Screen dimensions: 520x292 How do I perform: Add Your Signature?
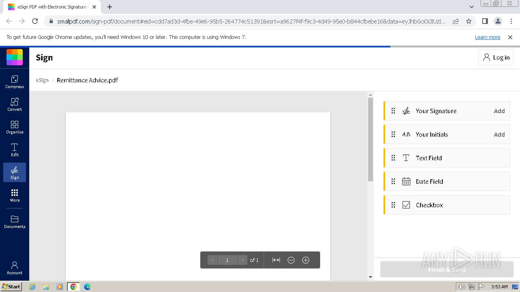click(x=499, y=111)
